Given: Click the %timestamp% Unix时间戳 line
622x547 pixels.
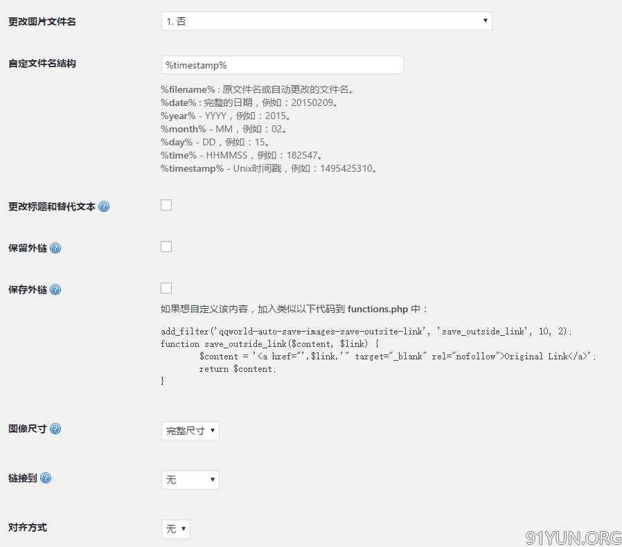Looking at the screenshot, I should tap(269, 168).
